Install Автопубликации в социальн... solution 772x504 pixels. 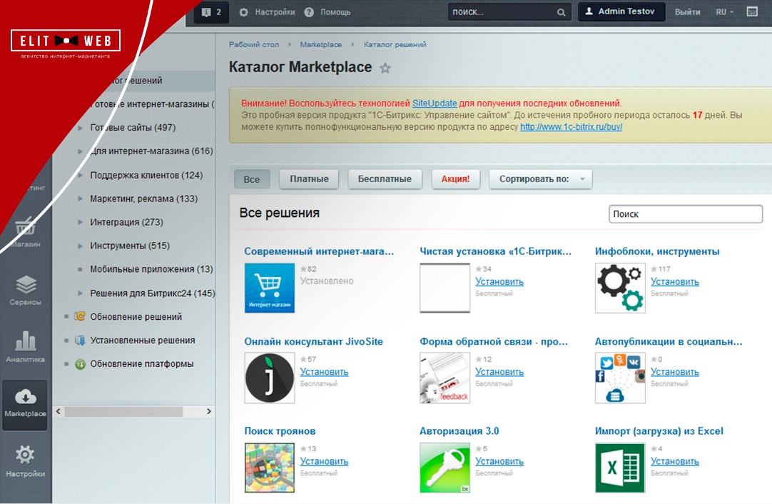tap(674, 371)
